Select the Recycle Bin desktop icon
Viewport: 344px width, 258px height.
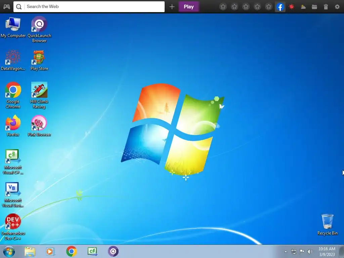tap(327, 224)
